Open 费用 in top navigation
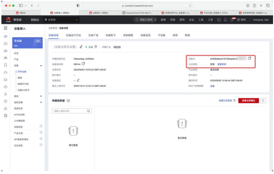Image resolution: width=274 pixels, height=174 pixels. click(x=182, y=20)
